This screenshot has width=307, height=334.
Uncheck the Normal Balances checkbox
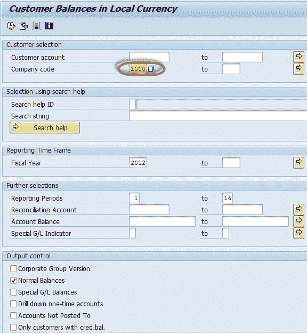tap(13, 280)
